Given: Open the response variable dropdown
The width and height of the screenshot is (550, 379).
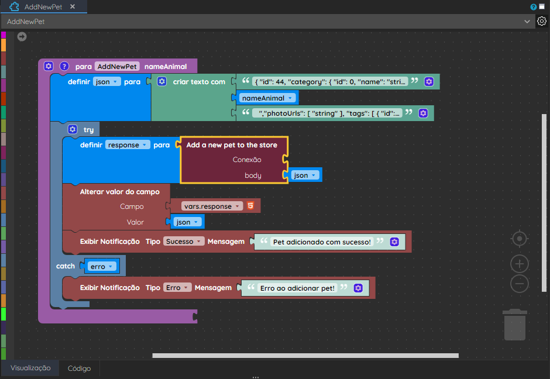Looking at the screenshot, I should pos(128,145).
